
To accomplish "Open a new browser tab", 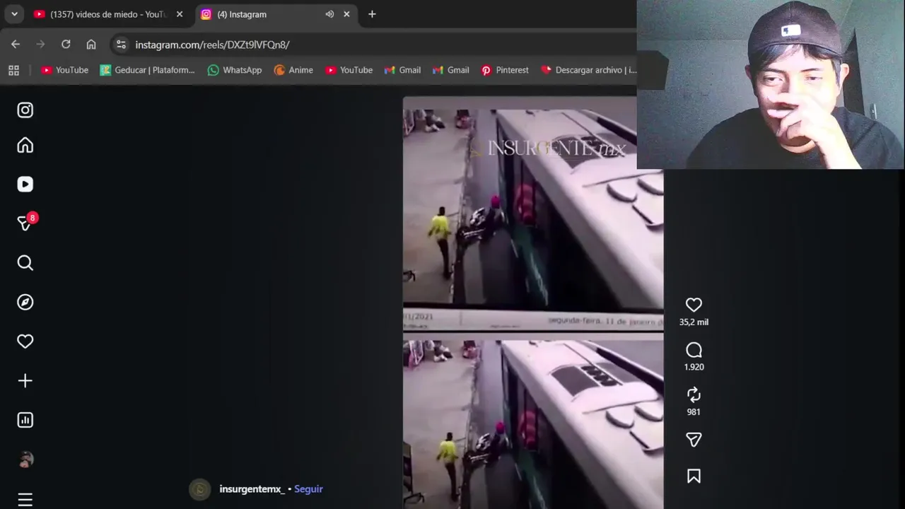I will tap(372, 14).
